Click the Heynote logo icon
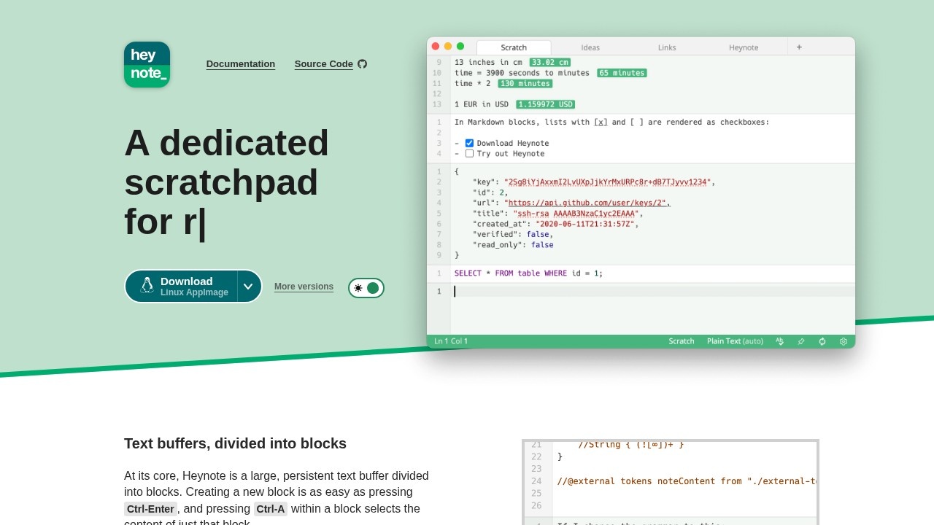Image resolution: width=934 pixels, height=525 pixels. [147, 64]
